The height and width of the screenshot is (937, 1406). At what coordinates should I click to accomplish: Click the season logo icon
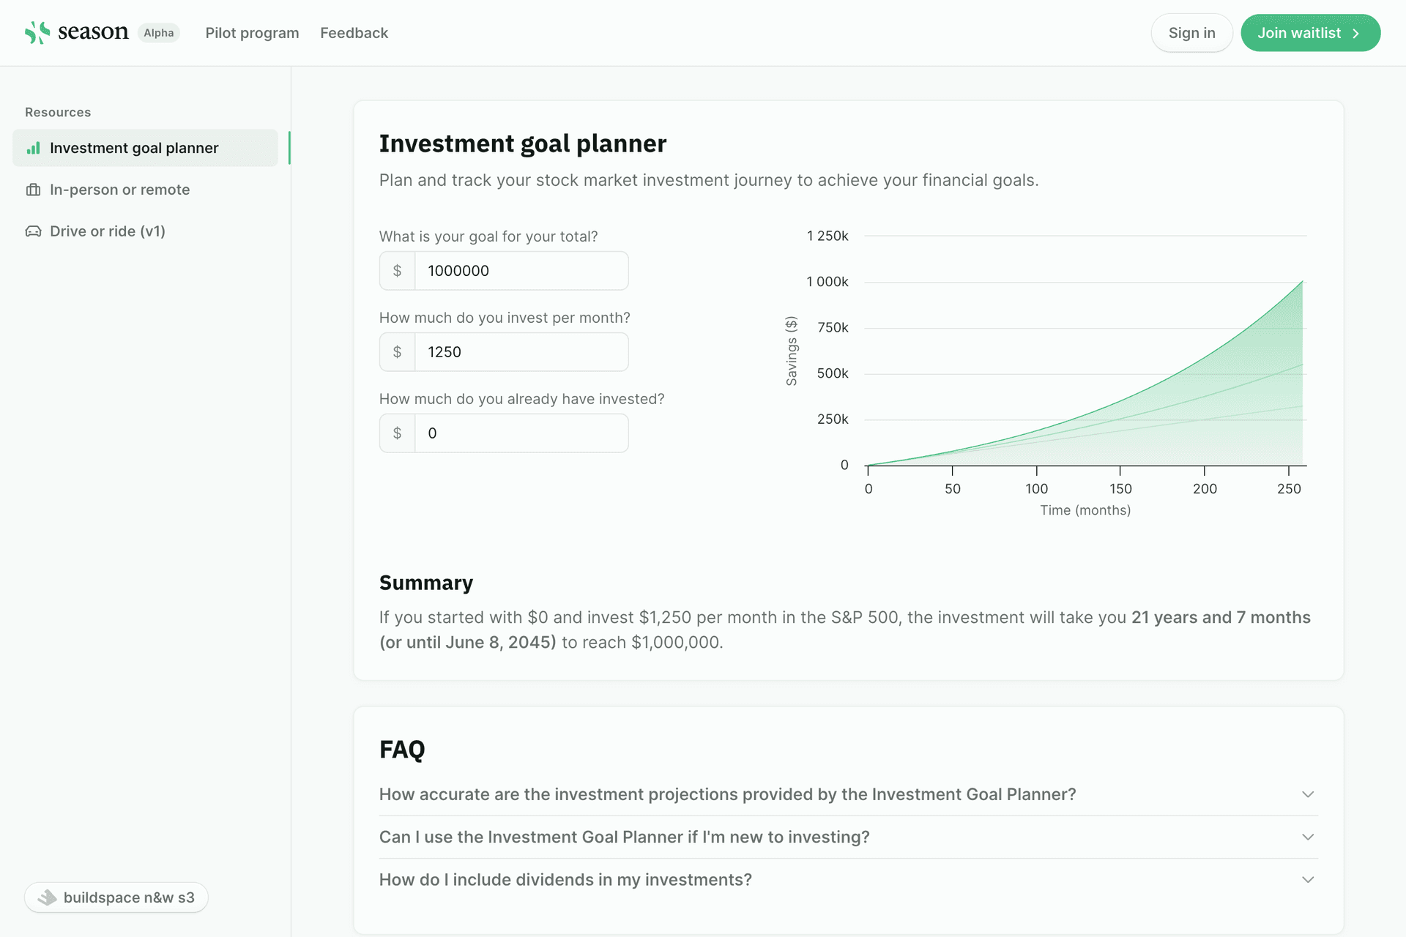(37, 33)
